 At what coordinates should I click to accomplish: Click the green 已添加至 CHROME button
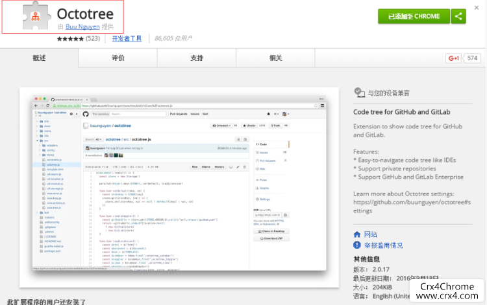pyautogui.click(x=414, y=16)
